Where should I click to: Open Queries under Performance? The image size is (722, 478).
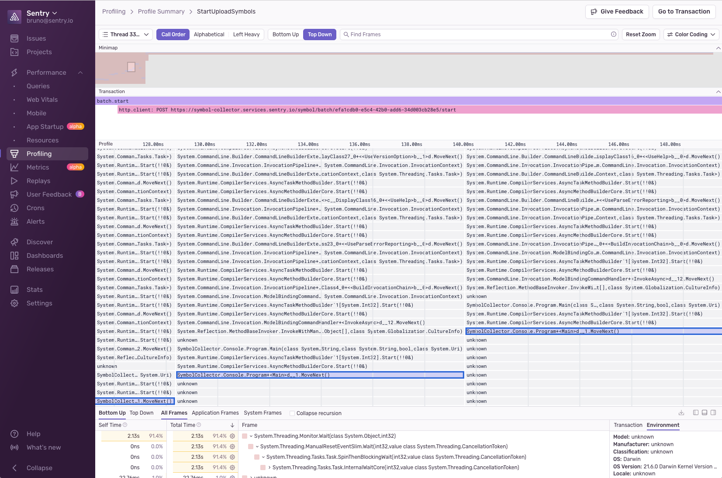point(38,86)
